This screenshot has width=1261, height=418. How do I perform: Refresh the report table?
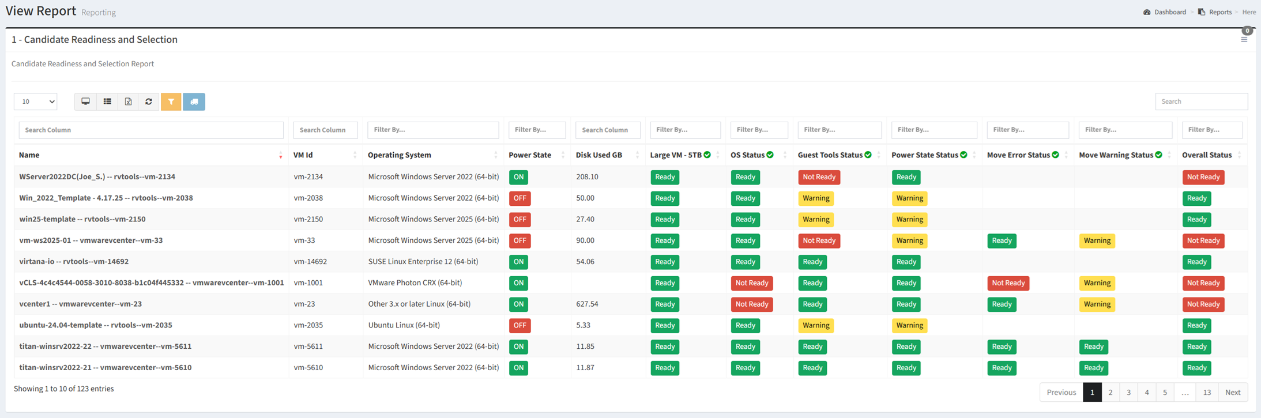tap(149, 101)
